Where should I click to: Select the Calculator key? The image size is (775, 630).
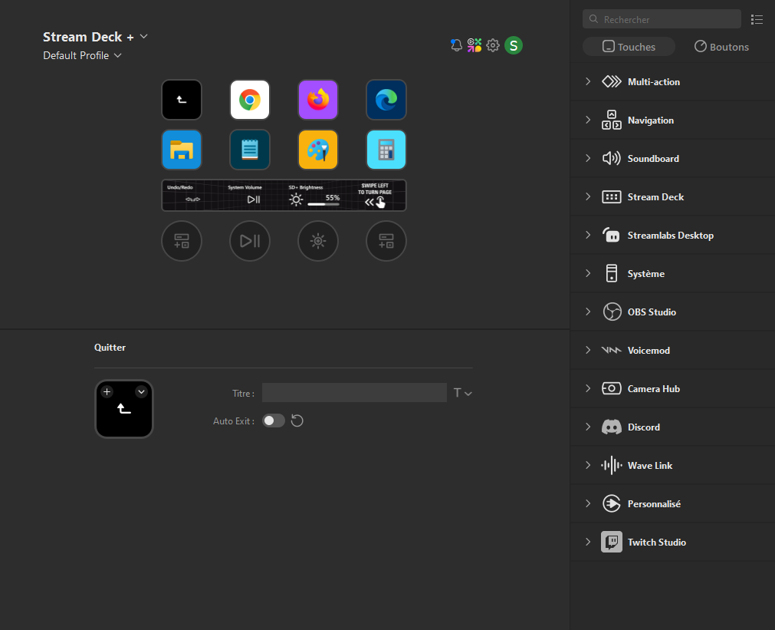[386, 150]
